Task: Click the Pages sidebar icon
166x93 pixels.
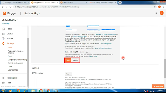Action: click(3, 29)
